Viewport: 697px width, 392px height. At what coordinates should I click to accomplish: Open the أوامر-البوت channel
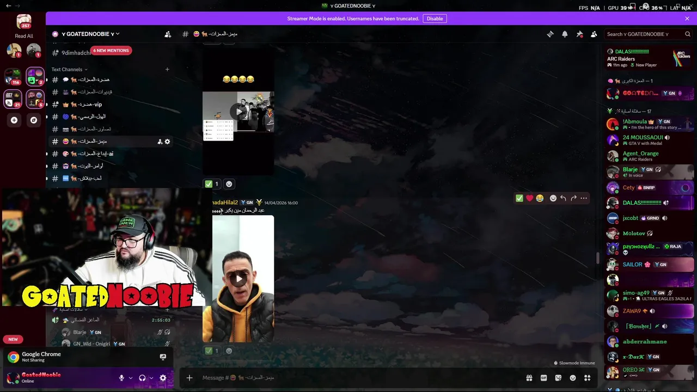pos(111,166)
